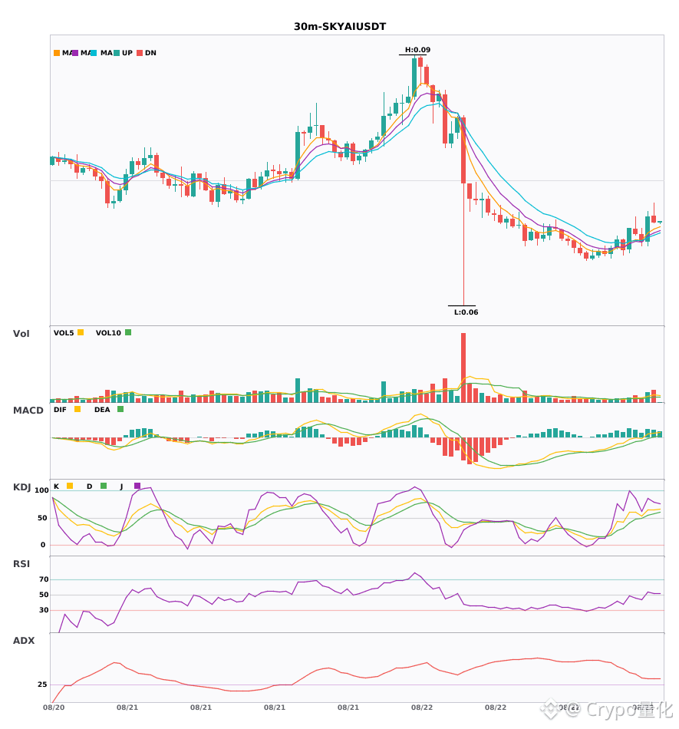Click the yellow VOL5 legend swatch
The width and height of the screenshot is (679, 729).
pyautogui.click(x=81, y=332)
